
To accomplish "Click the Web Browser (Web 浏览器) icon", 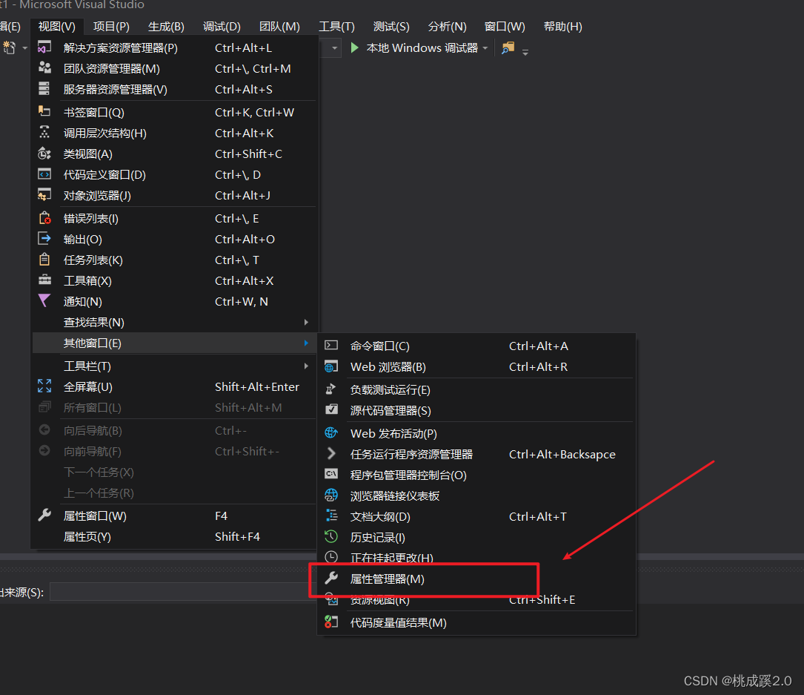I will tap(331, 366).
